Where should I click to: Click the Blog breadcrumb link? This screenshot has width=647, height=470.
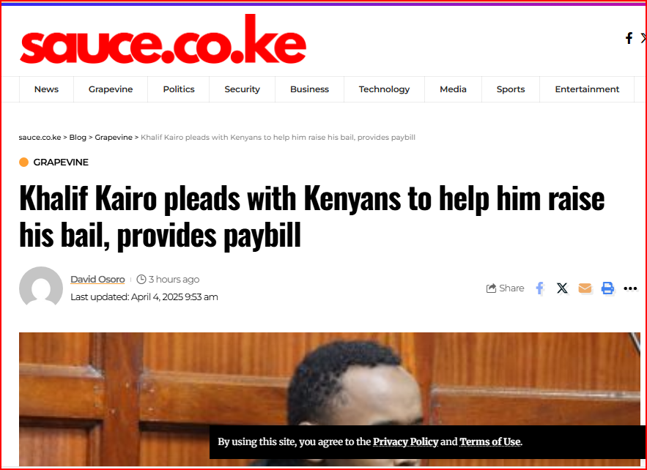click(78, 138)
